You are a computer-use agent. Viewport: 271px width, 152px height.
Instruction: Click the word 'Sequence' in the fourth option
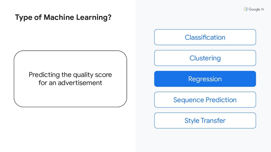click(189, 100)
